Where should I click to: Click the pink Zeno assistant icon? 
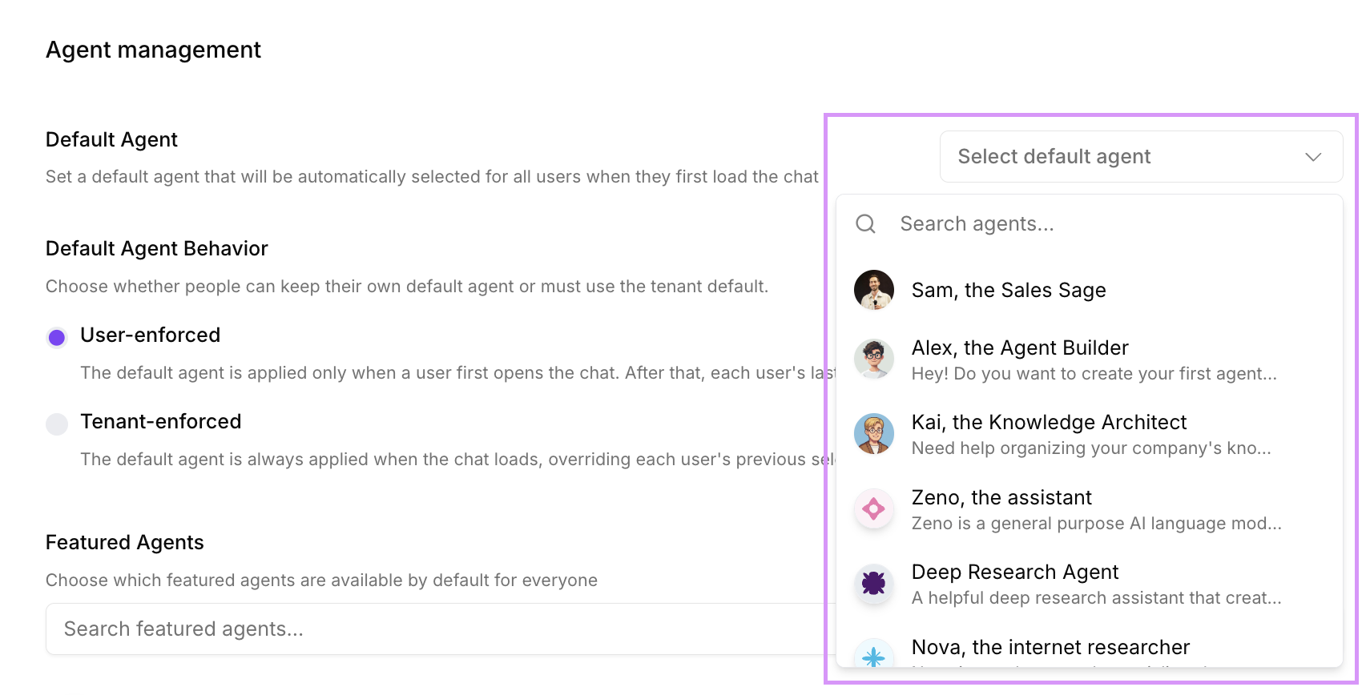(873, 508)
